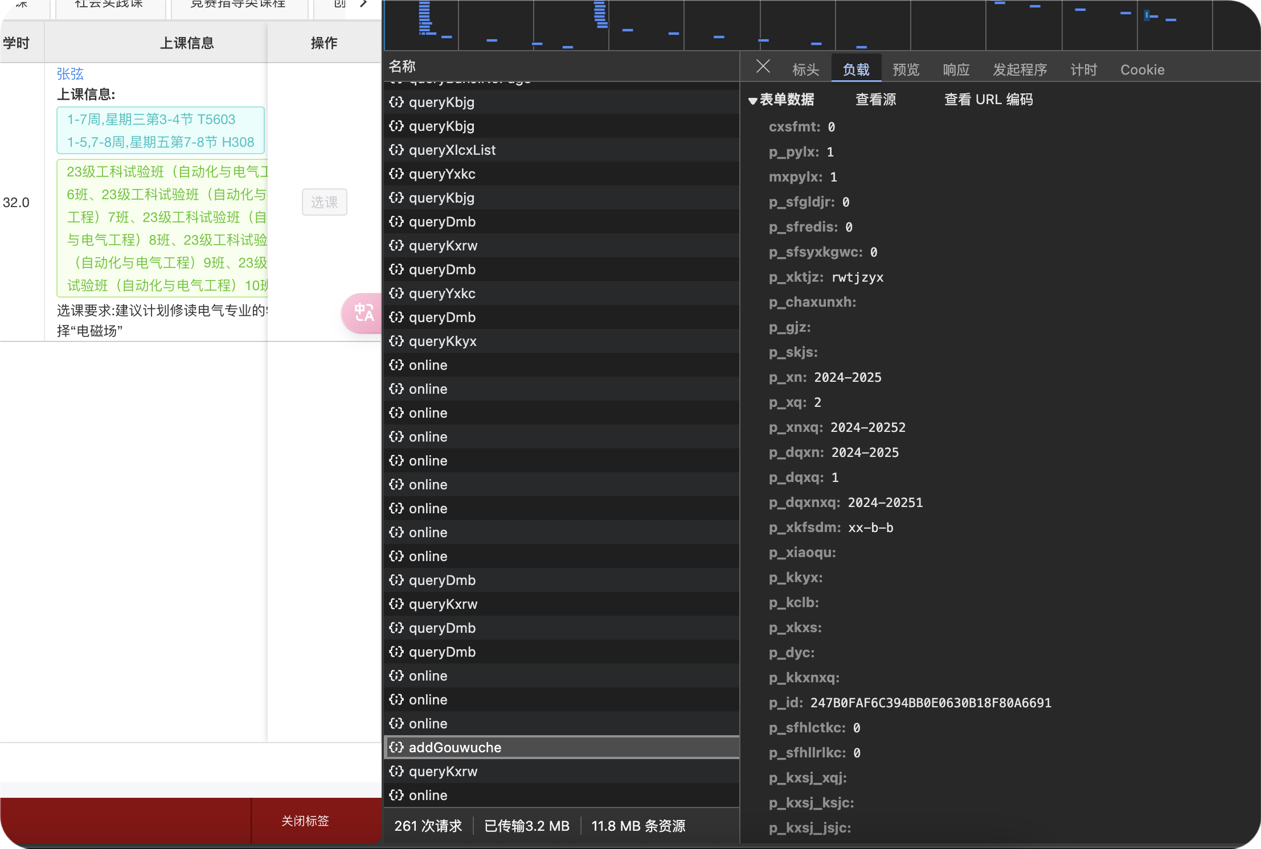Click the queryYxkc request above queryKbjg
Viewport: 1261px width, 849px height.
tap(442, 174)
